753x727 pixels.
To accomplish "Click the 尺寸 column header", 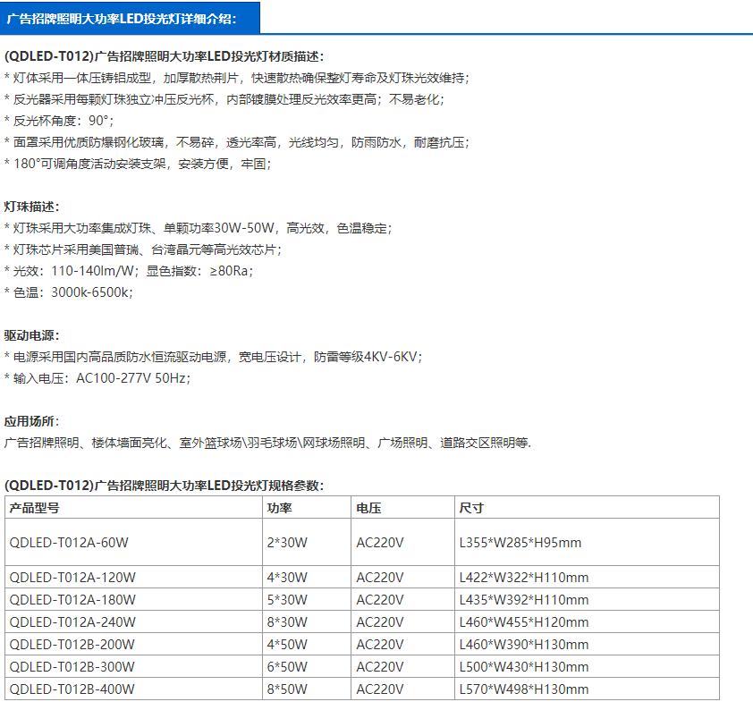I will 587,508.
